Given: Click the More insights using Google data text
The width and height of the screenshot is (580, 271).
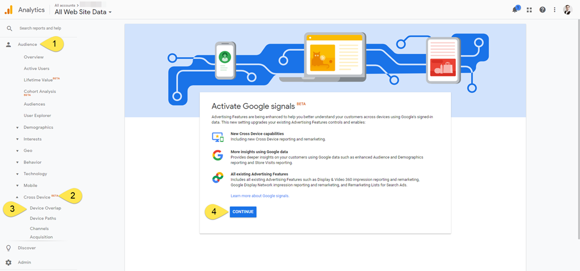Looking at the screenshot, I should 259,152.
